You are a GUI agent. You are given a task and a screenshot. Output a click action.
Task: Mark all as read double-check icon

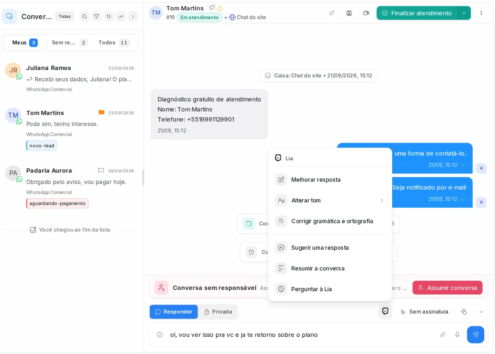click(x=120, y=16)
